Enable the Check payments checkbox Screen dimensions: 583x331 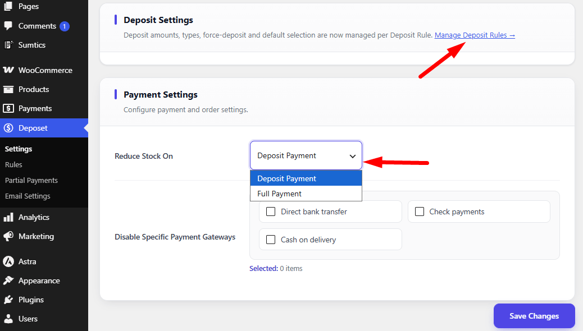pyautogui.click(x=420, y=212)
